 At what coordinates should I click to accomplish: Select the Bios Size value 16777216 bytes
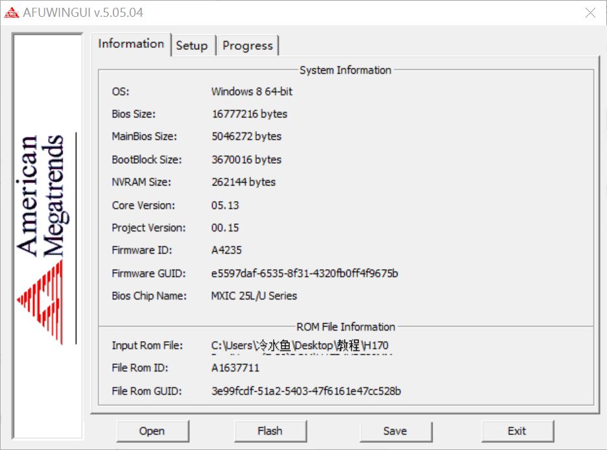point(250,114)
